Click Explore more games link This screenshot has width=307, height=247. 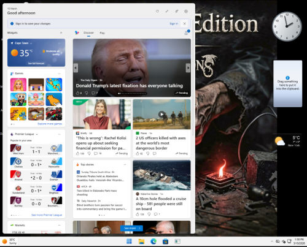pos(50,124)
